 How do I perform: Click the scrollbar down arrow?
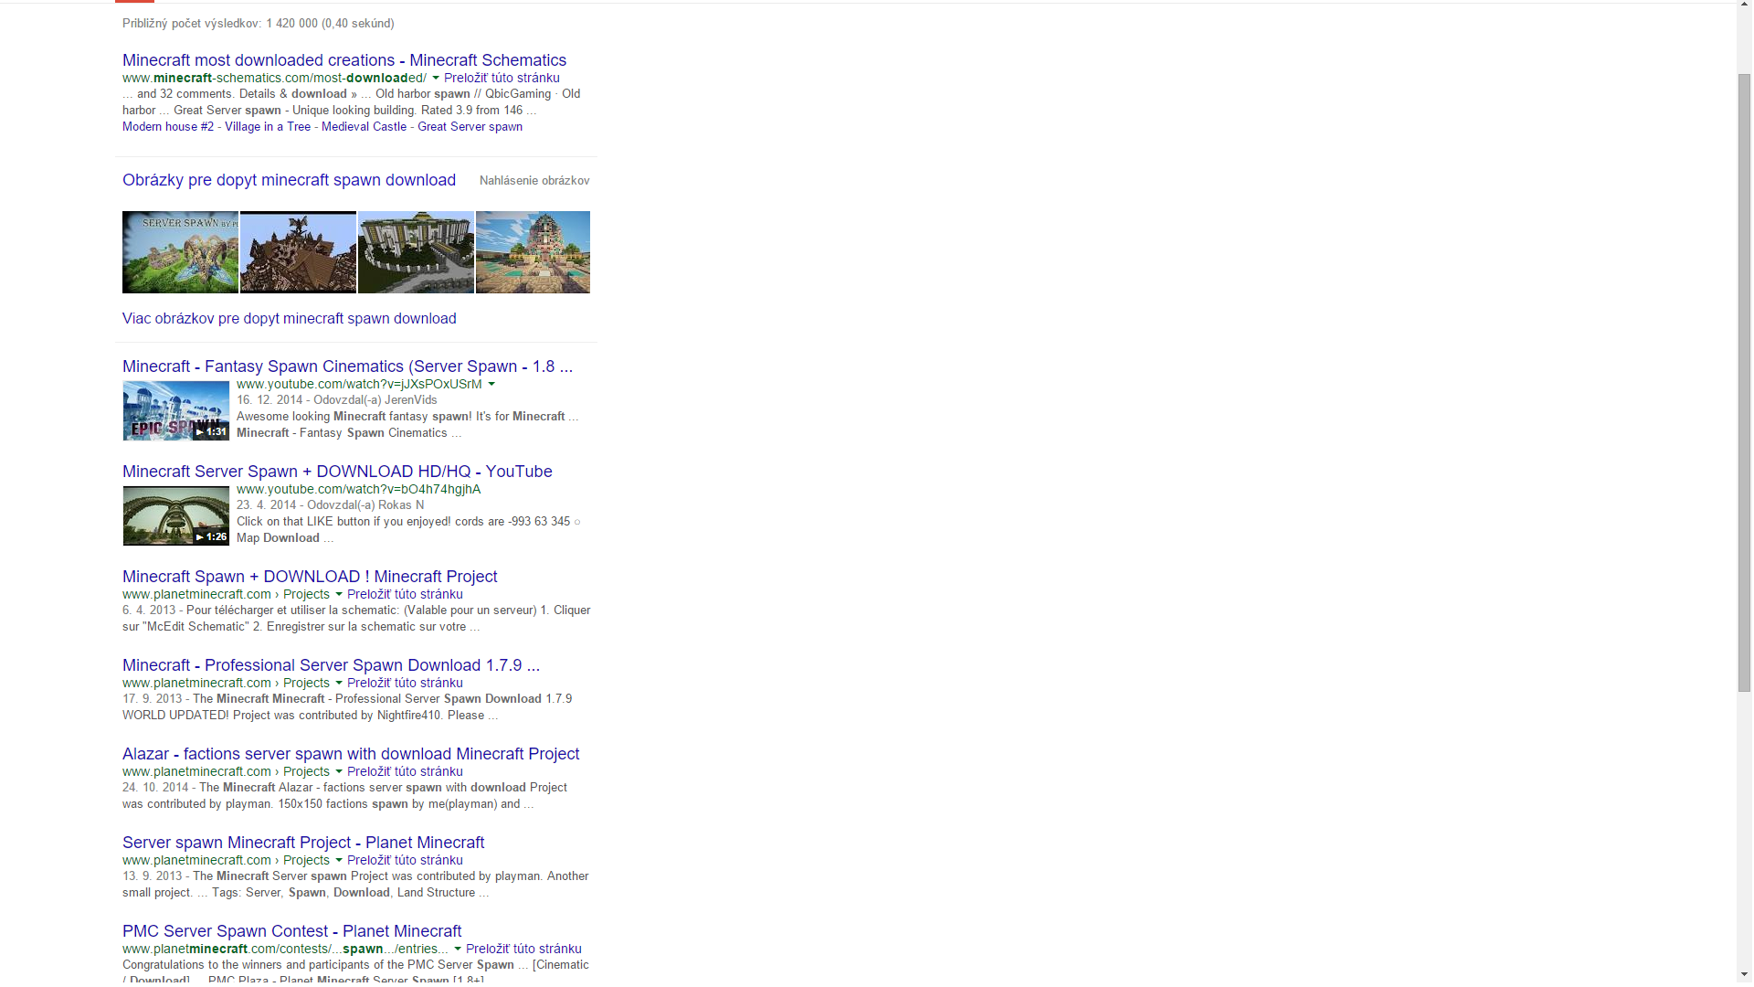click(x=1745, y=976)
